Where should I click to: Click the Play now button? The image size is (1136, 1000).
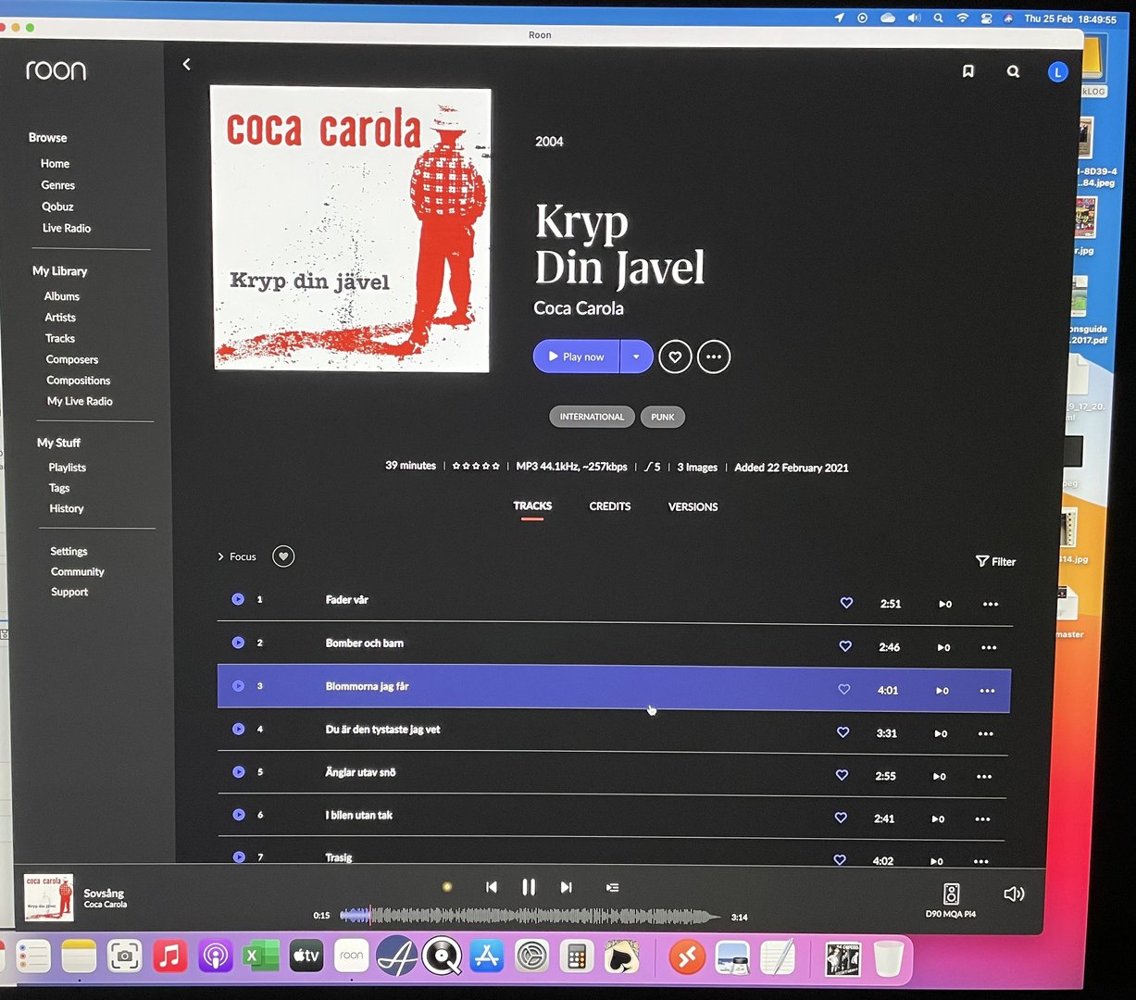pos(576,356)
